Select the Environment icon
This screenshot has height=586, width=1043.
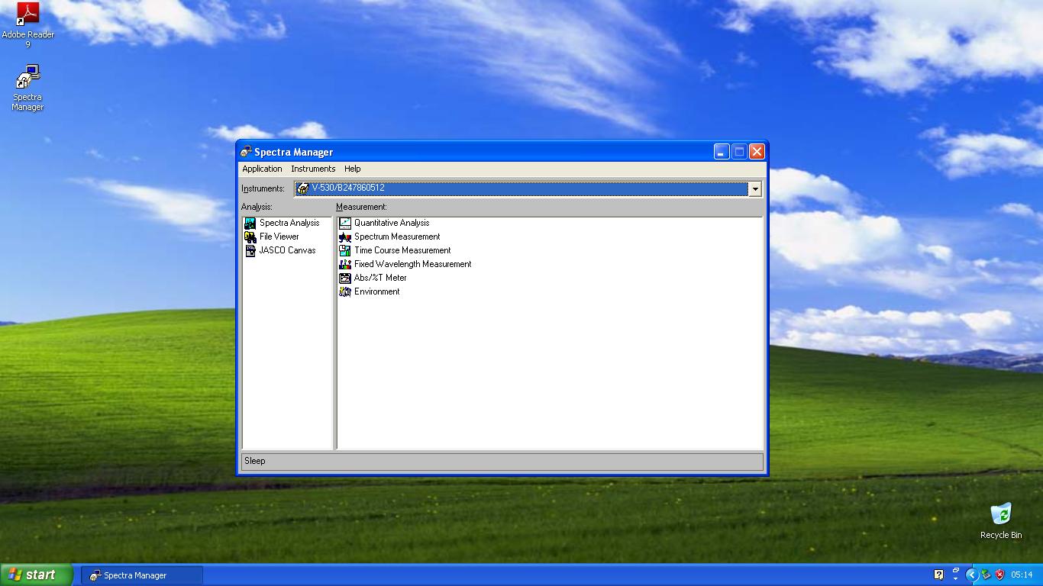[x=345, y=291]
